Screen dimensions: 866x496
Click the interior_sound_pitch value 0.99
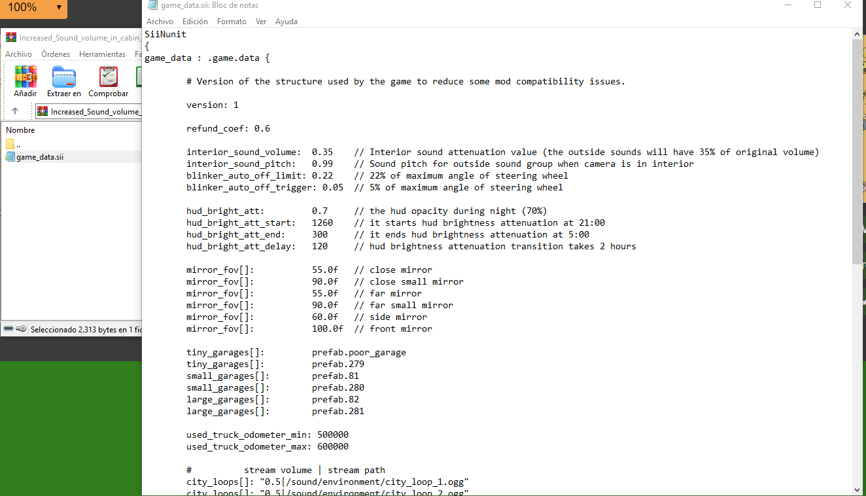coord(322,164)
